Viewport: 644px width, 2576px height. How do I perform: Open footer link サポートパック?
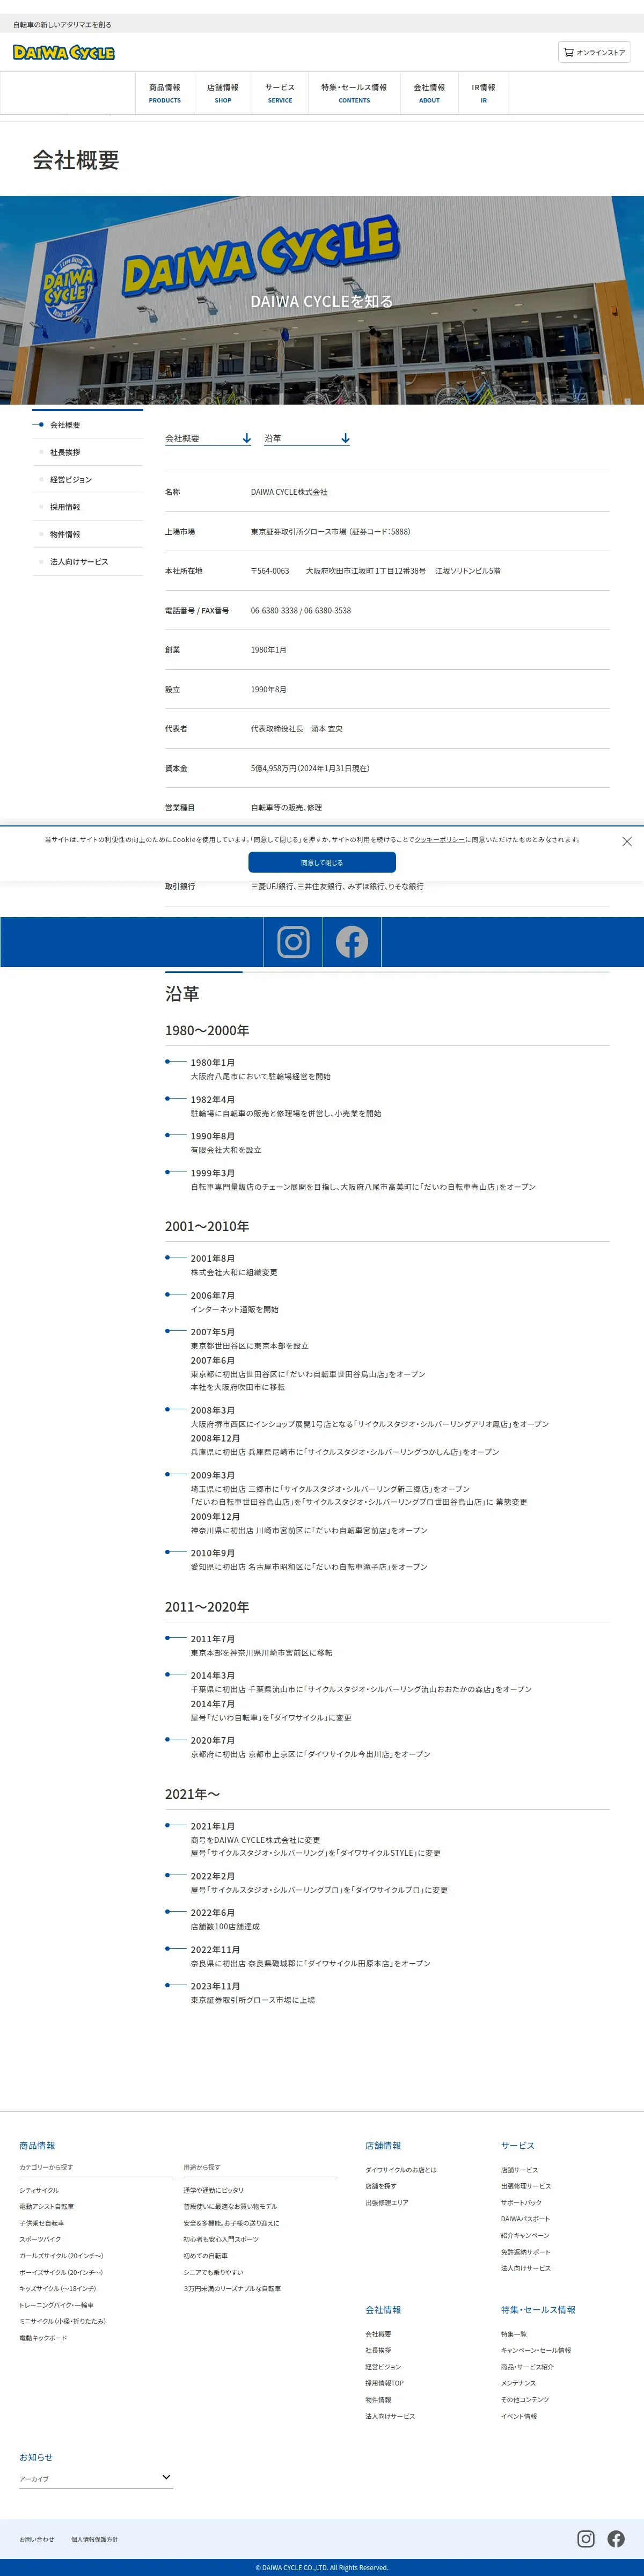521,2202
